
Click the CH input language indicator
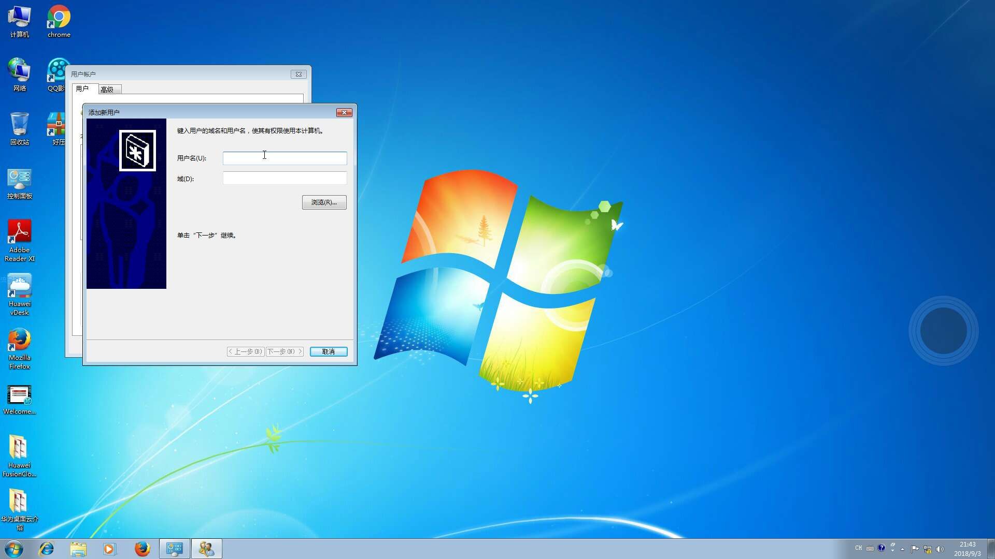[859, 548]
